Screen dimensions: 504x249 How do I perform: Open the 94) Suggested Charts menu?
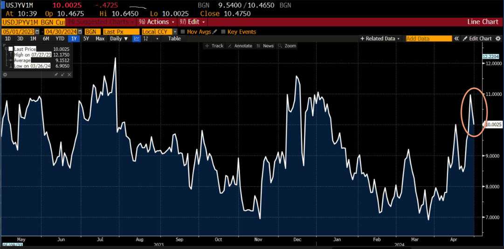pyautogui.click(x=101, y=22)
